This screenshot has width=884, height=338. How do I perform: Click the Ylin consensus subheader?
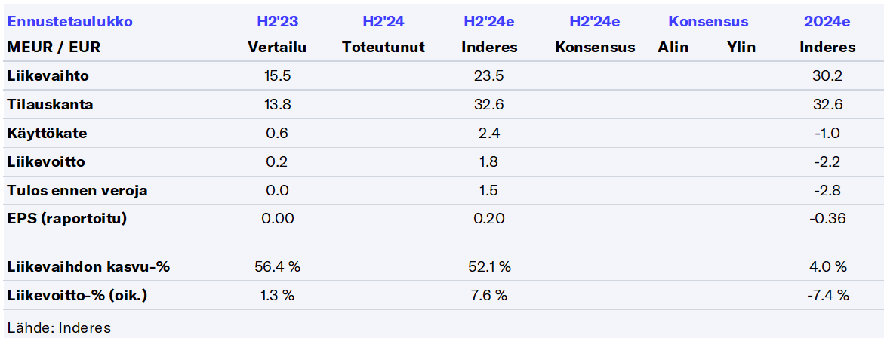(741, 47)
